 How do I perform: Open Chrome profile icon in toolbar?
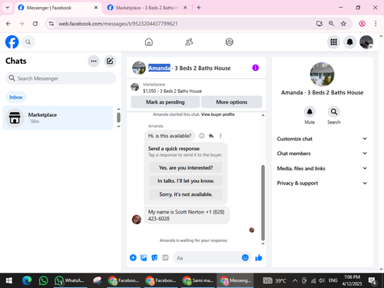click(x=362, y=24)
